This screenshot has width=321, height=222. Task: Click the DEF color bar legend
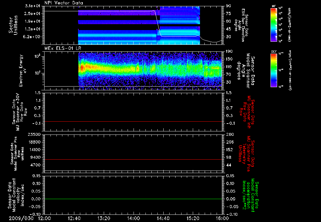point(274,70)
